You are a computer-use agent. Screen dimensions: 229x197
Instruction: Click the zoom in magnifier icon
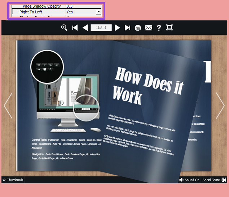64,28
